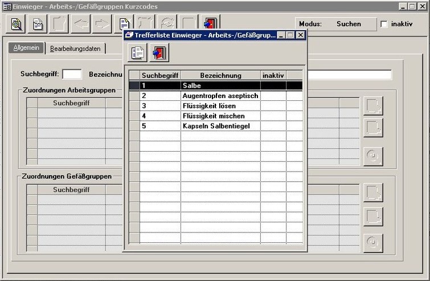Click Suchbegriff header in Zuordnungen Arbeitsgruppen table
430x281 pixels.
[71, 103]
